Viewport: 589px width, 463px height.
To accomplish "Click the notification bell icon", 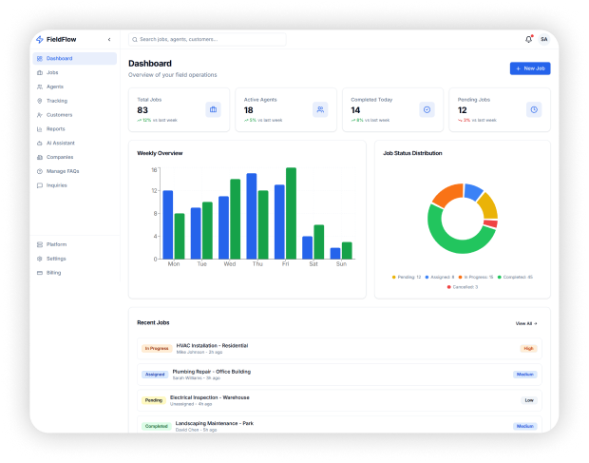I will point(528,39).
